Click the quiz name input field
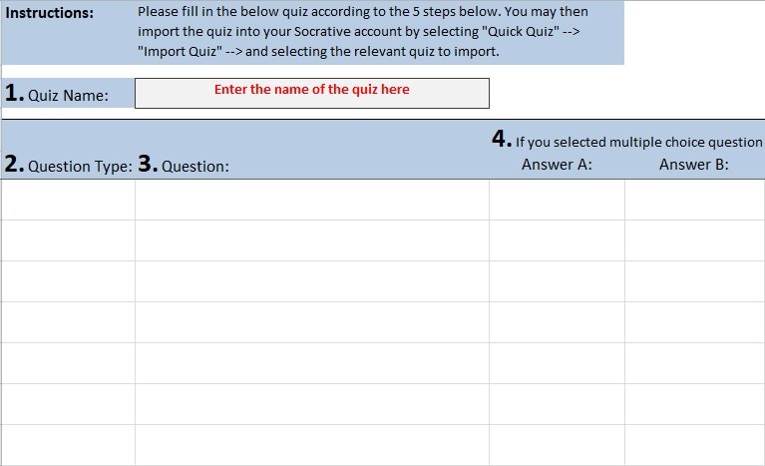 click(x=312, y=93)
